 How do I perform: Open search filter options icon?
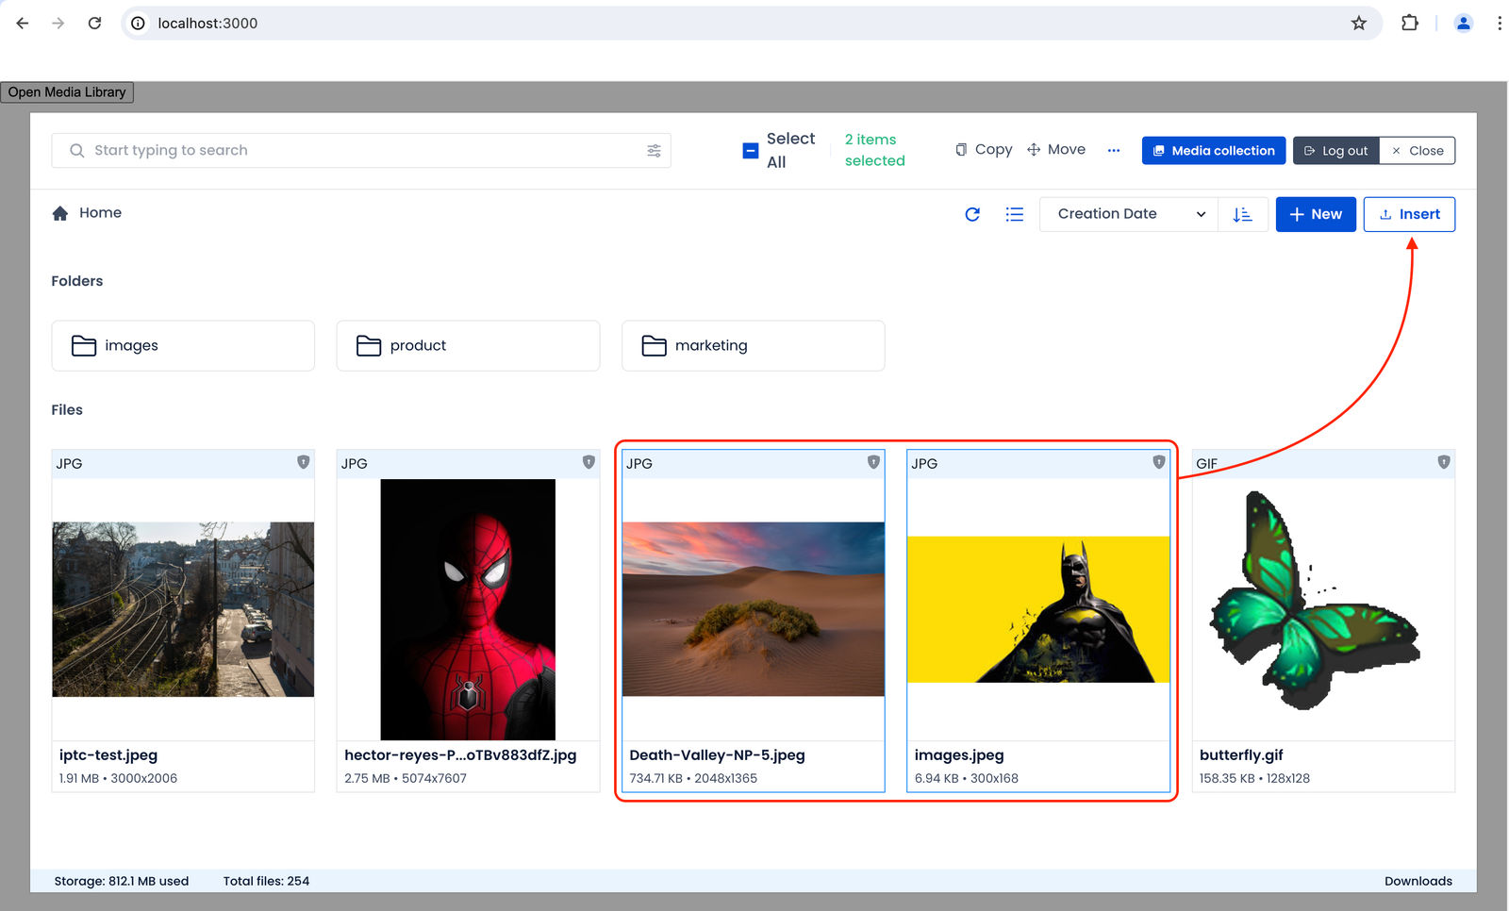click(654, 151)
